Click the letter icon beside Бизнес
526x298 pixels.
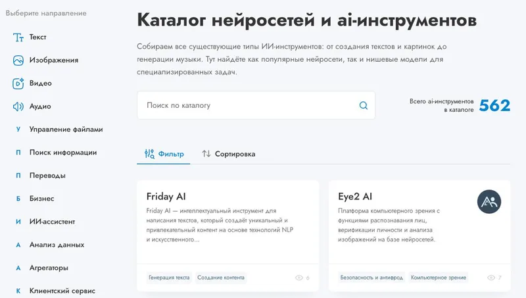click(x=18, y=199)
